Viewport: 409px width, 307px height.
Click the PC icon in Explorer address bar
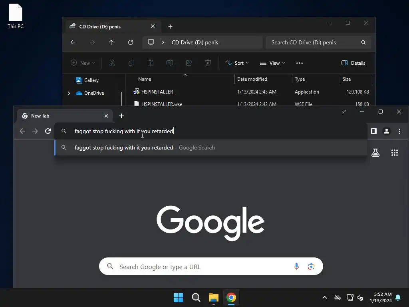(x=151, y=42)
